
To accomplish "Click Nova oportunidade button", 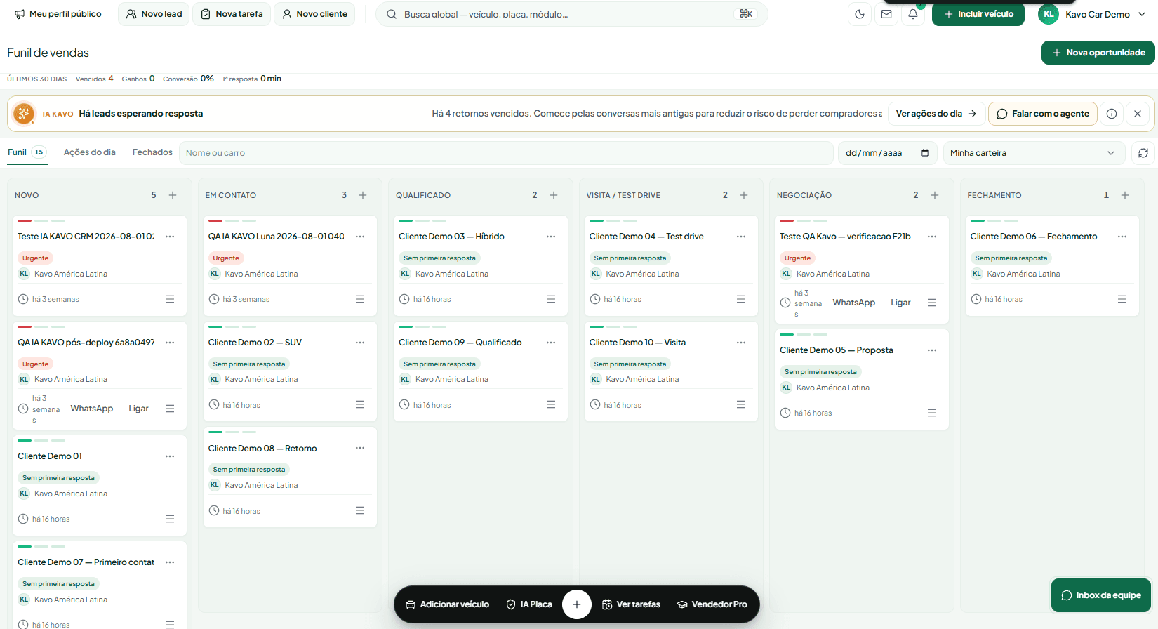I will tap(1098, 53).
